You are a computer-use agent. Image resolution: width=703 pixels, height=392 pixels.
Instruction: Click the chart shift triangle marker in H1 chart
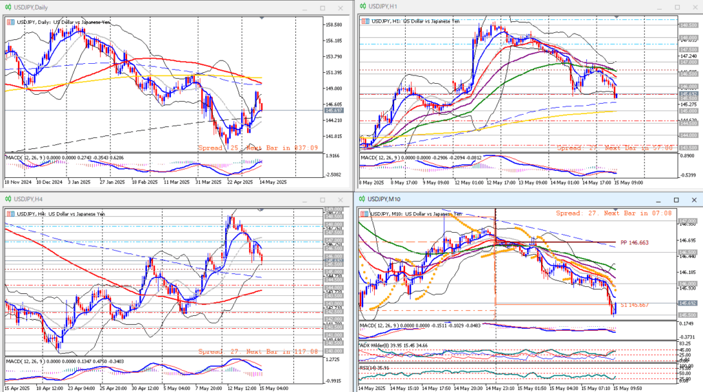coord(617,16)
